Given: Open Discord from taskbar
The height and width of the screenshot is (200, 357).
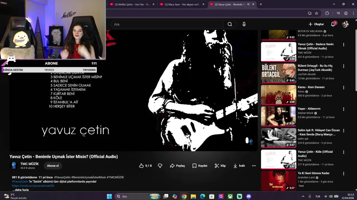Looking at the screenshot, I should point(249,196).
